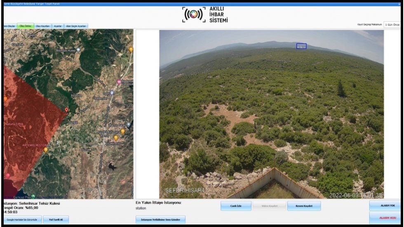This screenshot has width=404, height=227.
Task: Click the Bilimsev Koleji map marker
Action: tap(78, 50)
